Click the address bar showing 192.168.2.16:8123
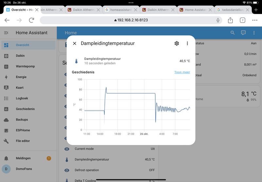 tap(131, 20)
